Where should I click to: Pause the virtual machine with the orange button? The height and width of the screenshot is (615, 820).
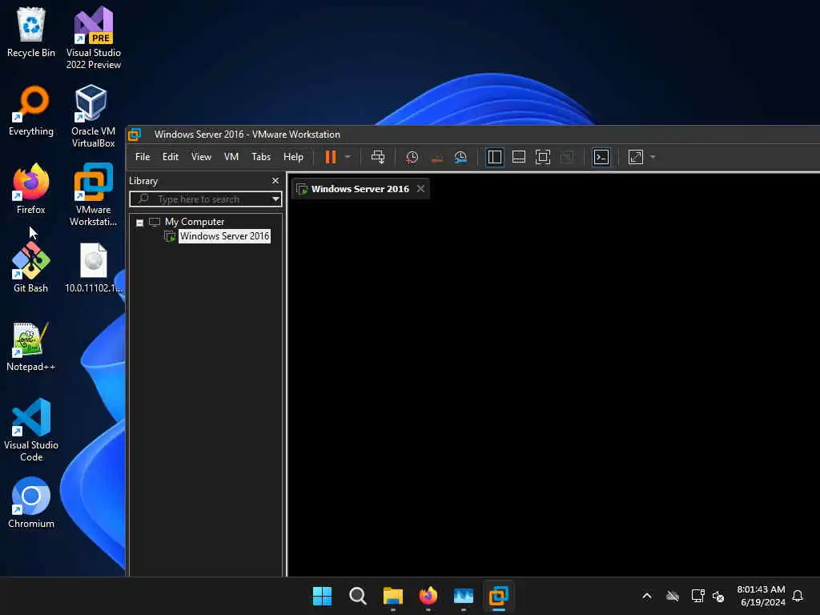pos(331,157)
